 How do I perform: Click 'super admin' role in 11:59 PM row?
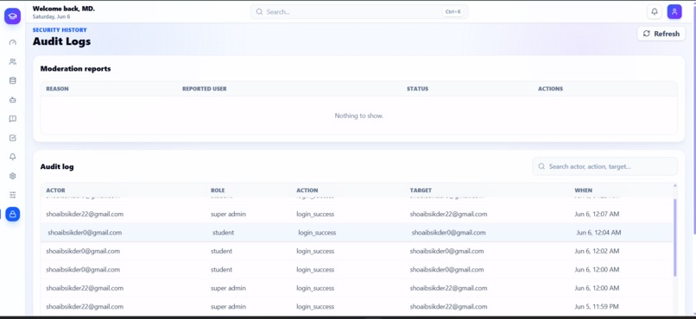click(228, 307)
